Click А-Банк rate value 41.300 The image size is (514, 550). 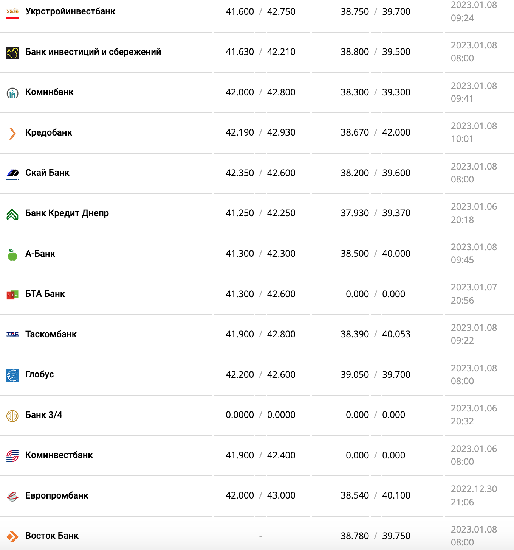(x=240, y=254)
